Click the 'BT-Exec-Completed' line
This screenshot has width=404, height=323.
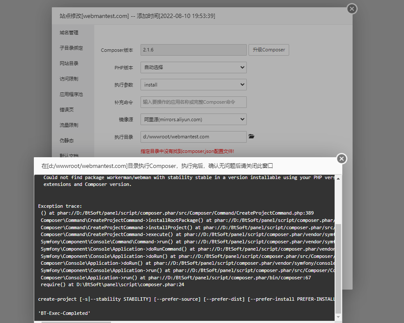[x=64, y=313]
